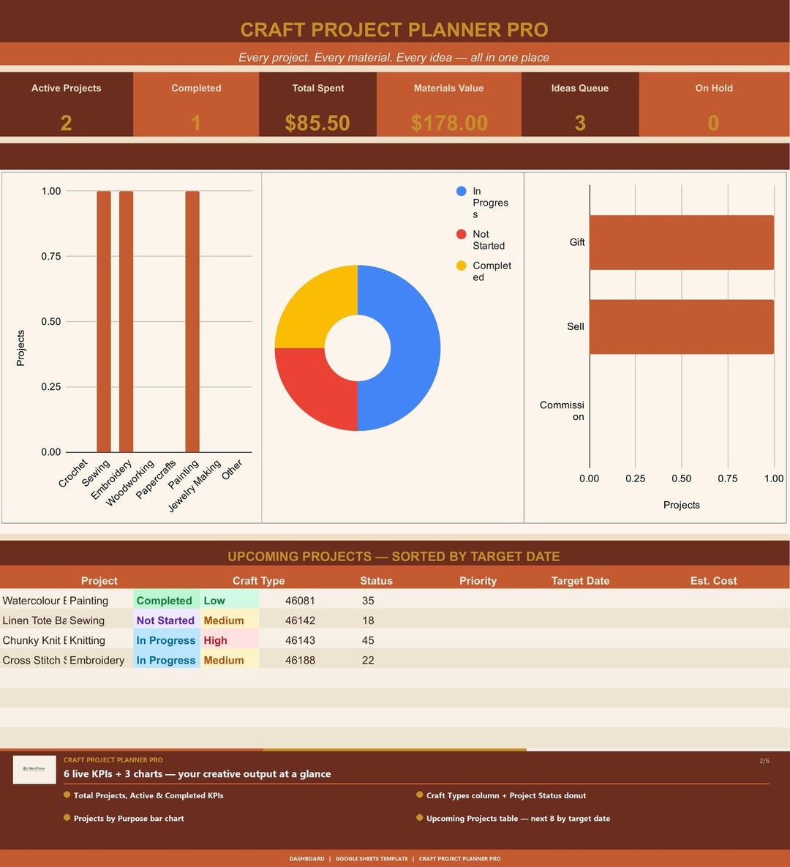Click the Projects by Purpose bullet text

click(129, 818)
